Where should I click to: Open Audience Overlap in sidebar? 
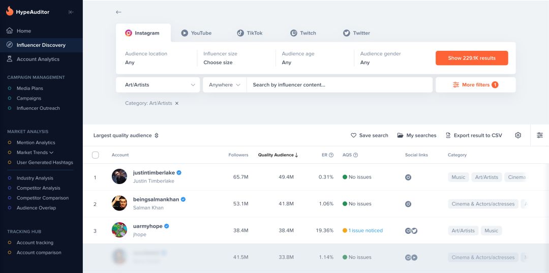point(36,208)
